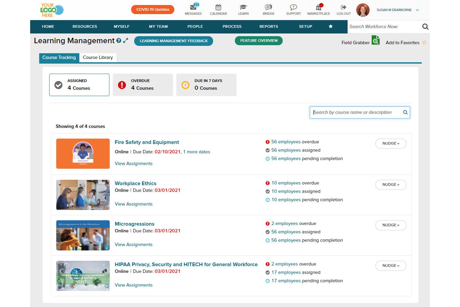Filter by Overdue 4 Courses card
460x307 pixels.
pyautogui.click(x=143, y=85)
